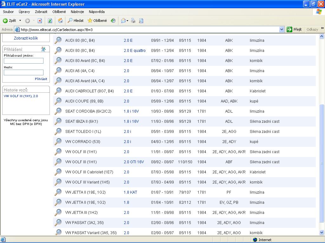Screen dimensions: 325x243
Task: Click the Refresh page icon
Action: 50,21
